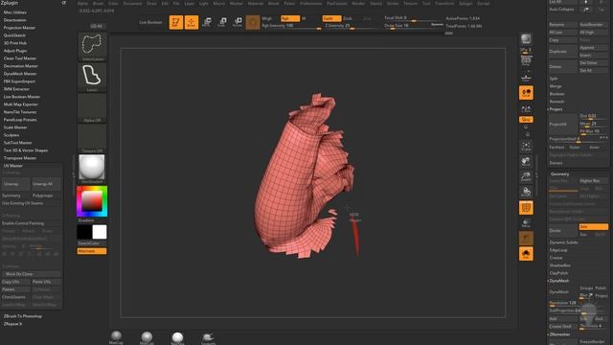Collapse the UV Master section
The height and width of the screenshot is (345, 613).
pyautogui.click(x=12, y=166)
